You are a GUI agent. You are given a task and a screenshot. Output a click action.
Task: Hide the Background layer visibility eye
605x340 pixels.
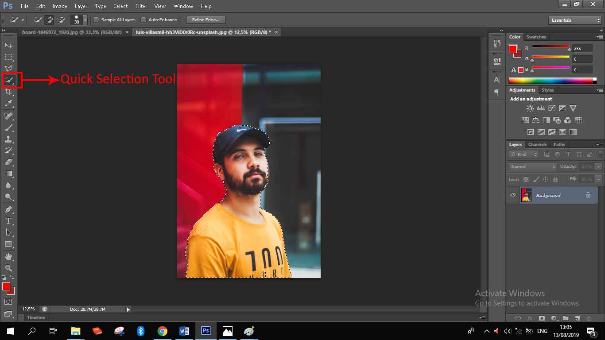click(513, 195)
